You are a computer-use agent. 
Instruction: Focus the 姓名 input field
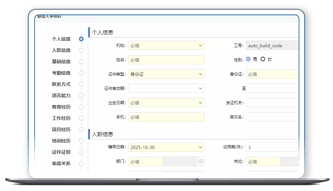click(166, 60)
